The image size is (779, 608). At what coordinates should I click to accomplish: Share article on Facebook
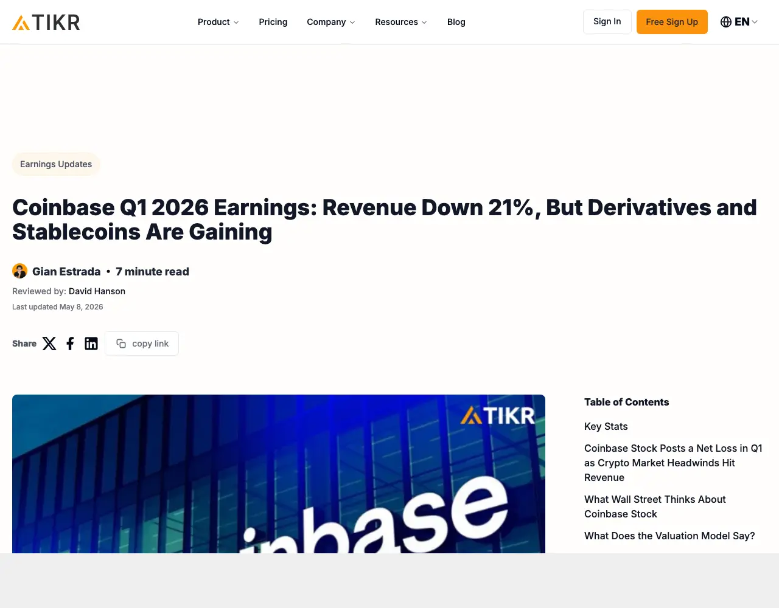click(70, 344)
